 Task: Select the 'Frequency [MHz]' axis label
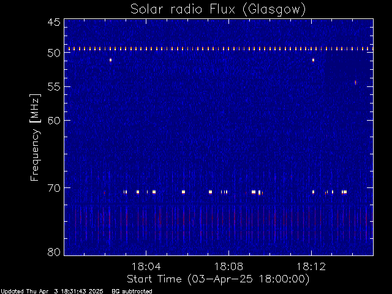coord(35,137)
